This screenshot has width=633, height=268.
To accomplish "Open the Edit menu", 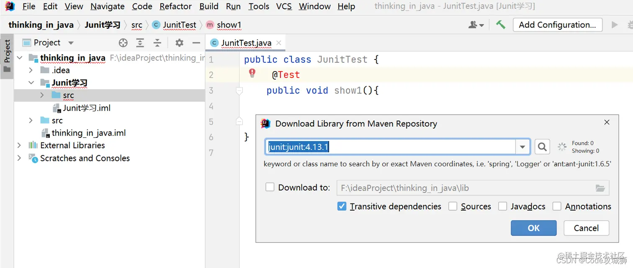I will (x=50, y=6).
